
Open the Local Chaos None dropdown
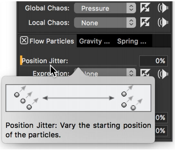tap(105, 23)
